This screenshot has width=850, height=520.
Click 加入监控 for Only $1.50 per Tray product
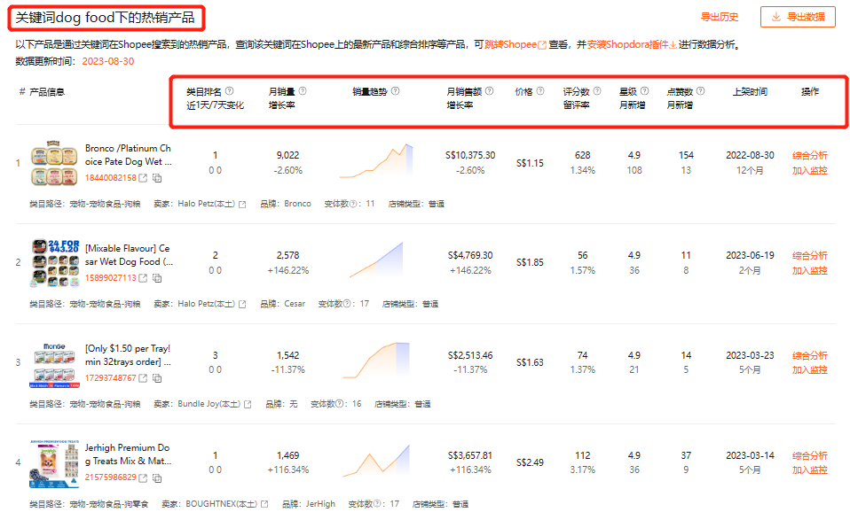(809, 370)
